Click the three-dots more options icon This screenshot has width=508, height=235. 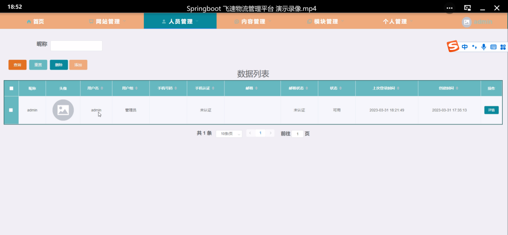(x=449, y=8)
